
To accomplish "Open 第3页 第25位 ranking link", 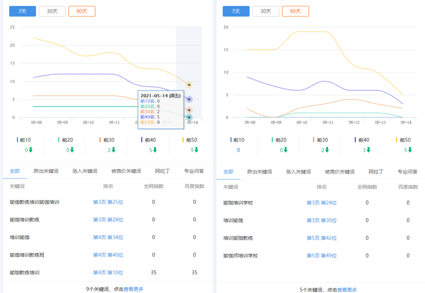I will (108, 202).
